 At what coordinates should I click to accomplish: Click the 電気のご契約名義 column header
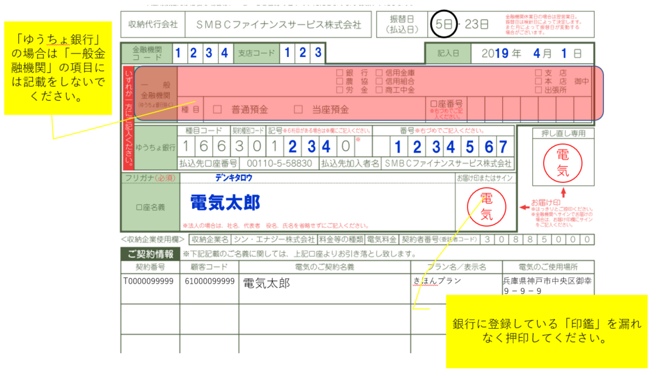(325, 267)
